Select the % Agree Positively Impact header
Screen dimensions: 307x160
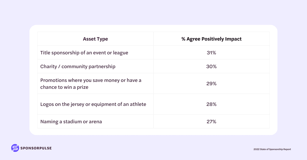point(211,39)
